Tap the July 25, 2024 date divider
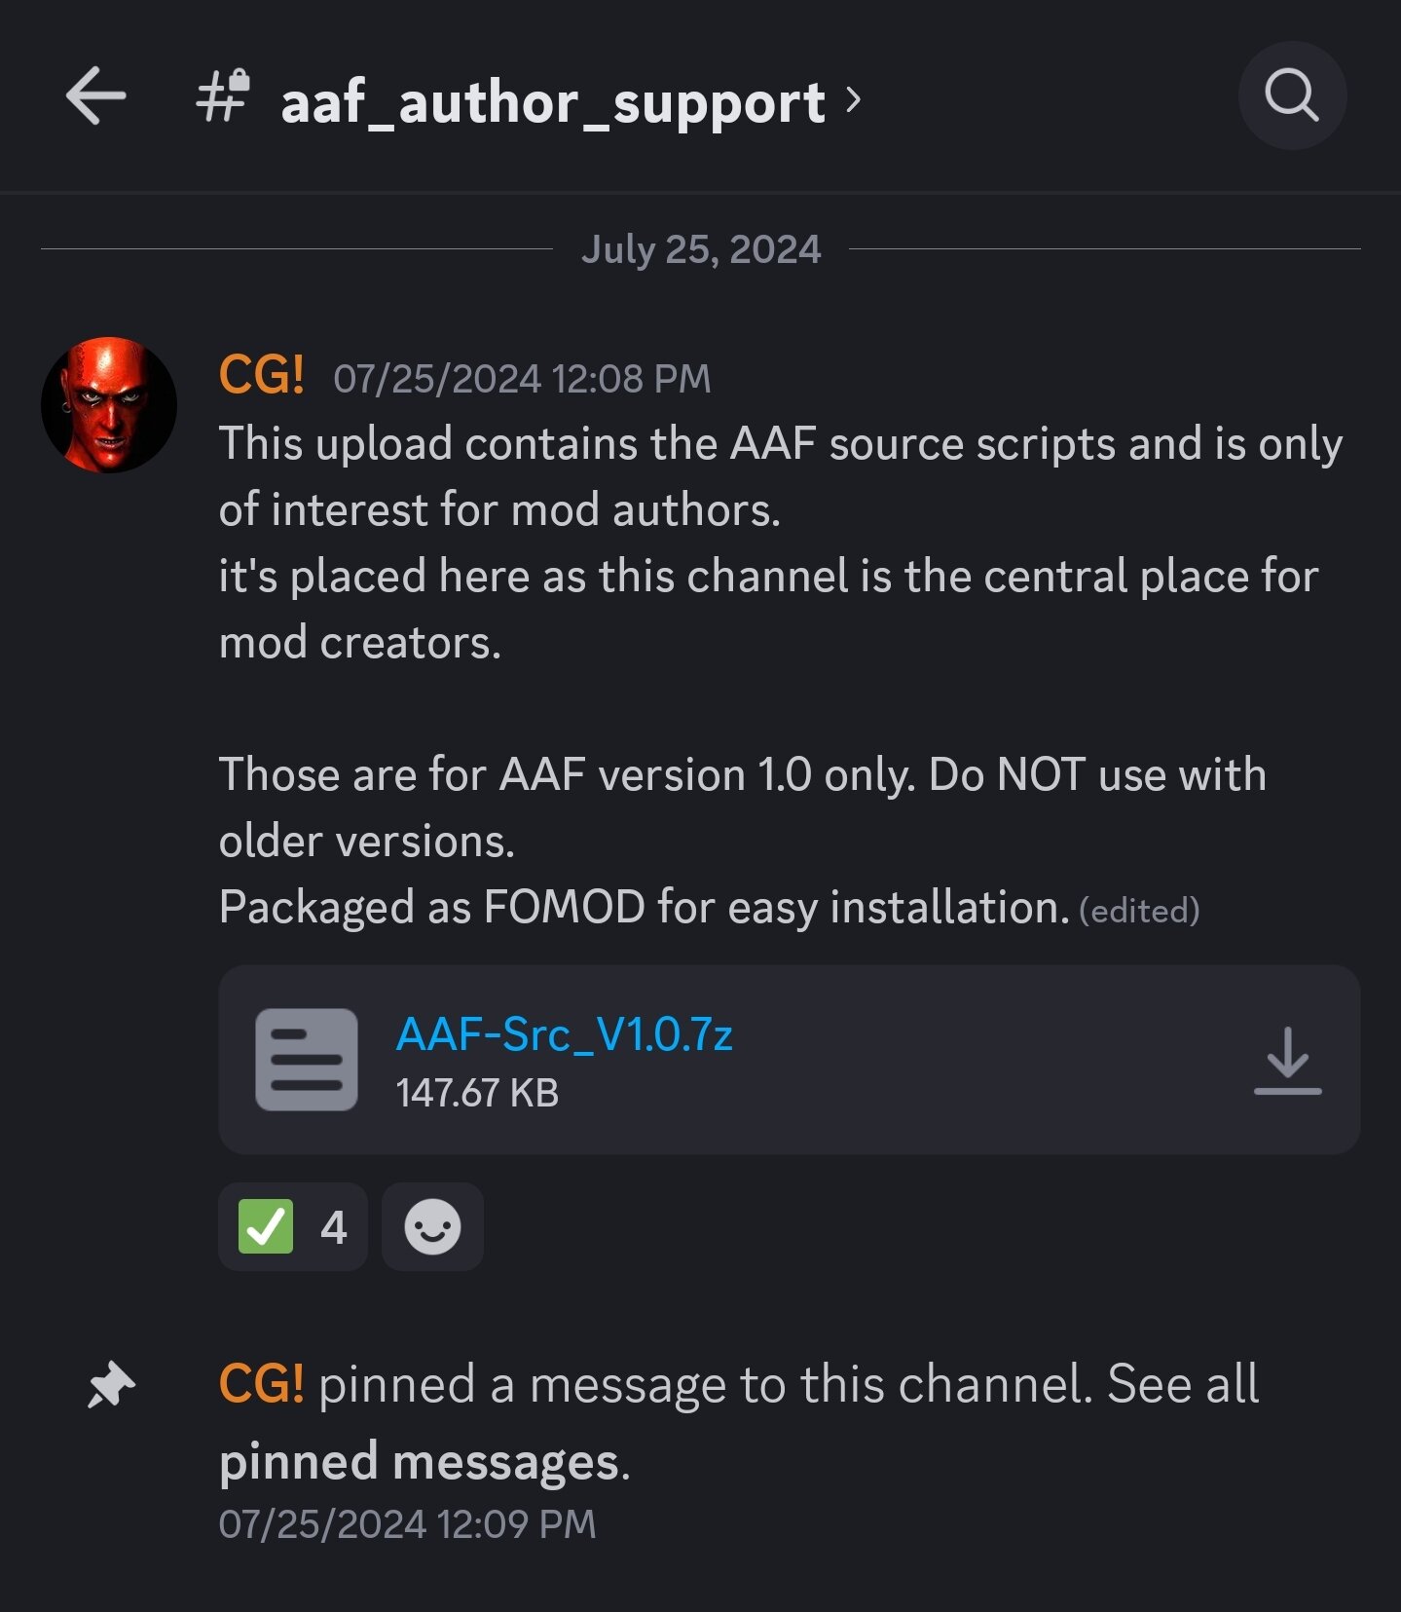 [700, 249]
